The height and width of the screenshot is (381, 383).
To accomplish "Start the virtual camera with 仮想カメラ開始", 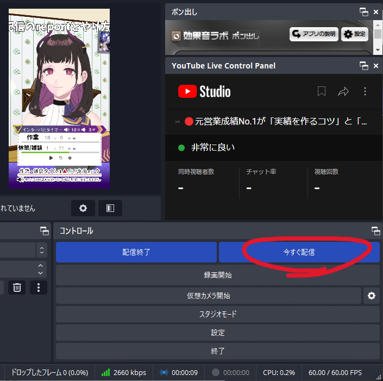I will pyautogui.click(x=209, y=296).
